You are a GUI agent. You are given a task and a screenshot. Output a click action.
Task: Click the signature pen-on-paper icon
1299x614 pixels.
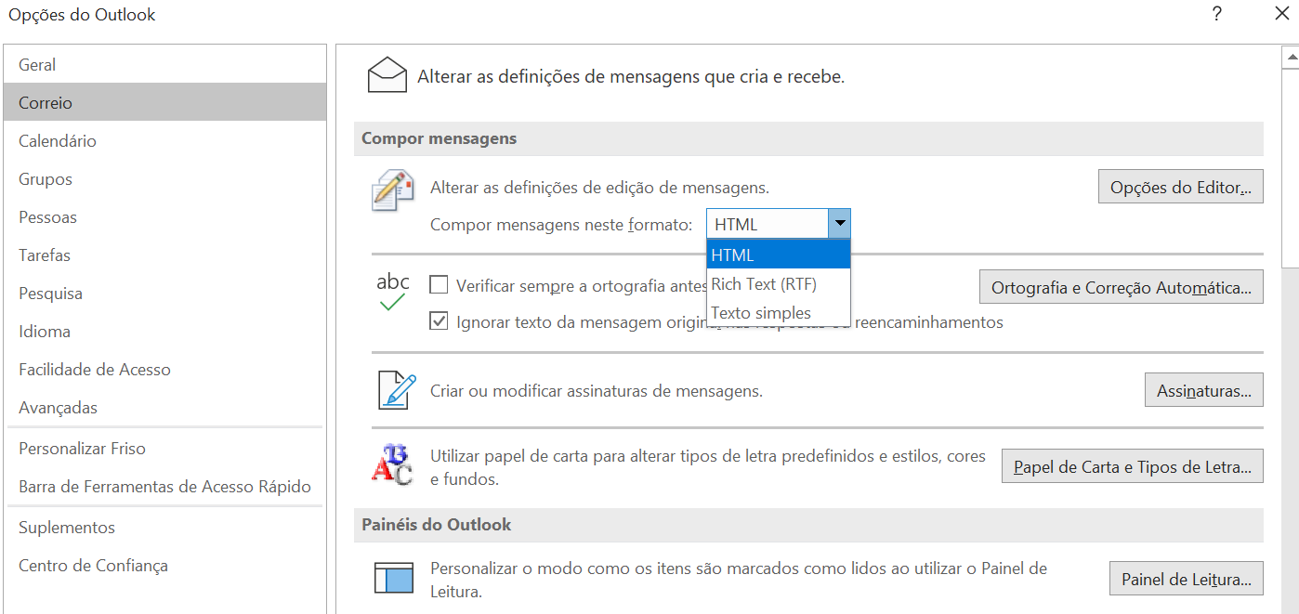397,390
